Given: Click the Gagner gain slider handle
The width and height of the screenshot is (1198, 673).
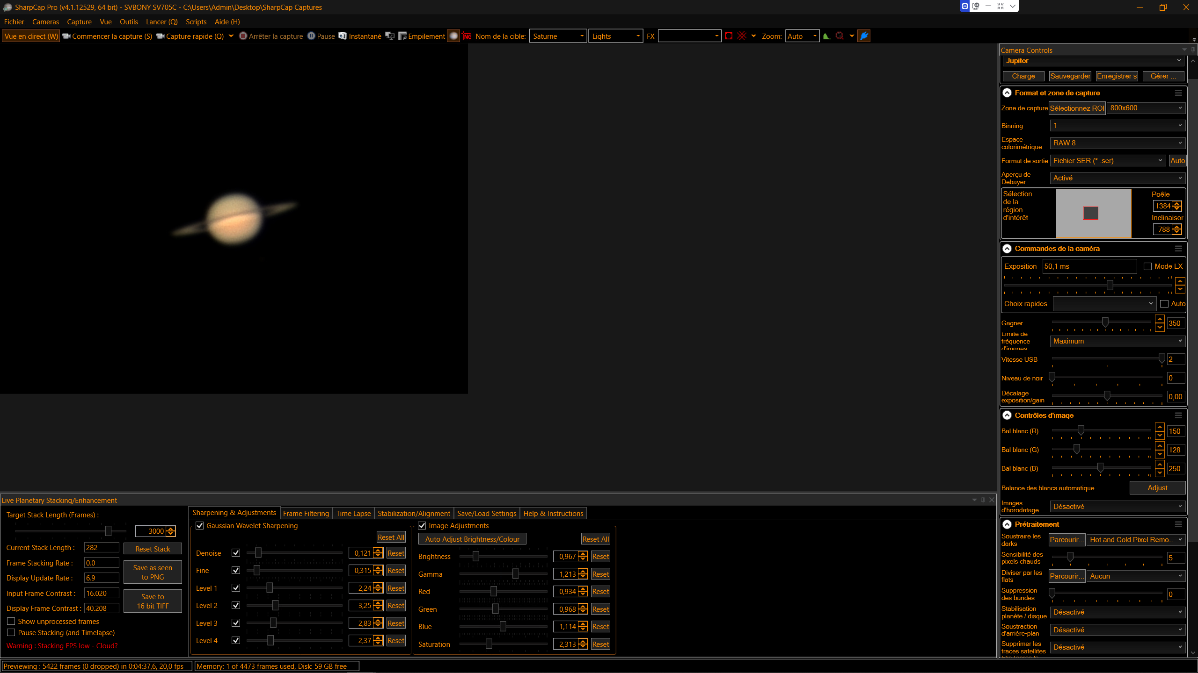Looking at the screenshot, I should (1105, 322).
